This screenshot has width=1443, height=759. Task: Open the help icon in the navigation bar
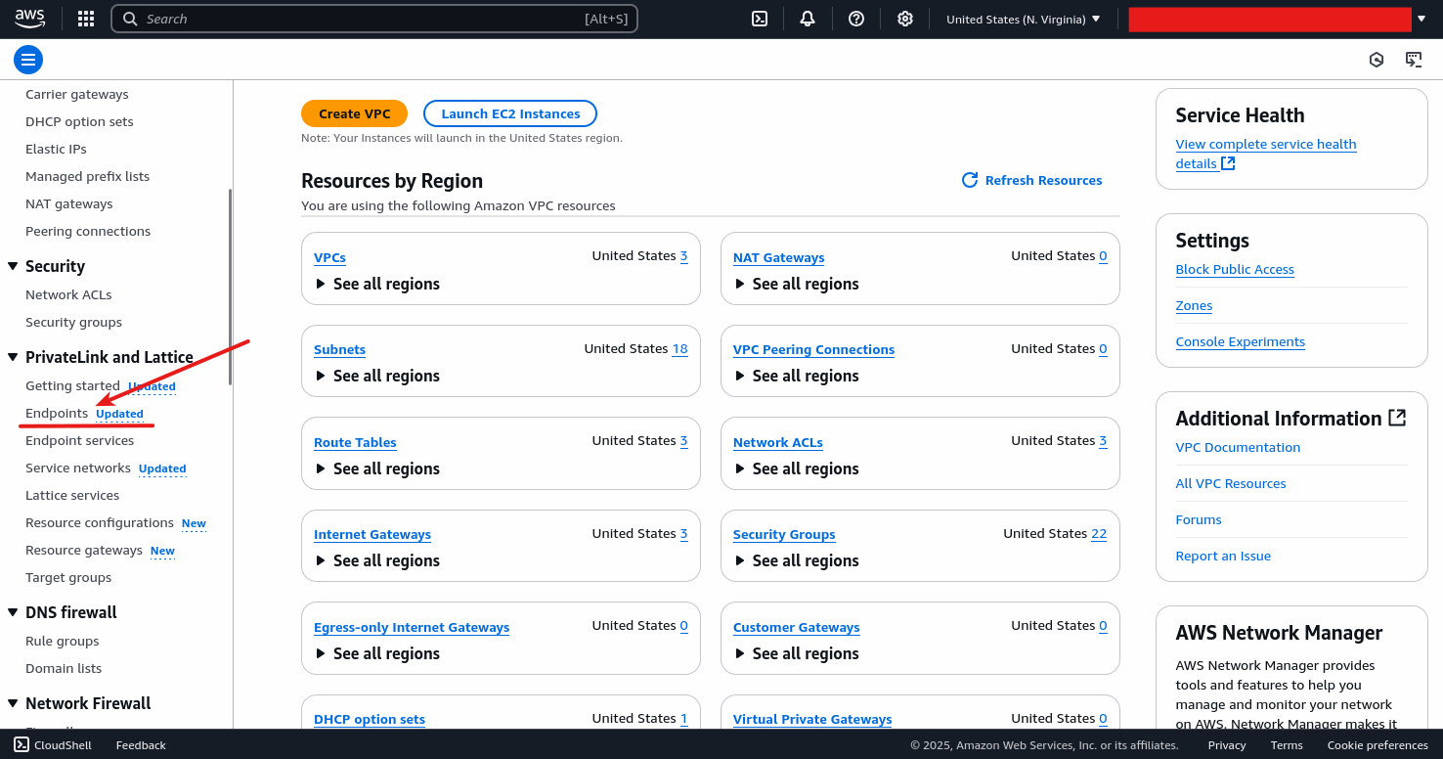pyautogui.click(x=856, y=18)
